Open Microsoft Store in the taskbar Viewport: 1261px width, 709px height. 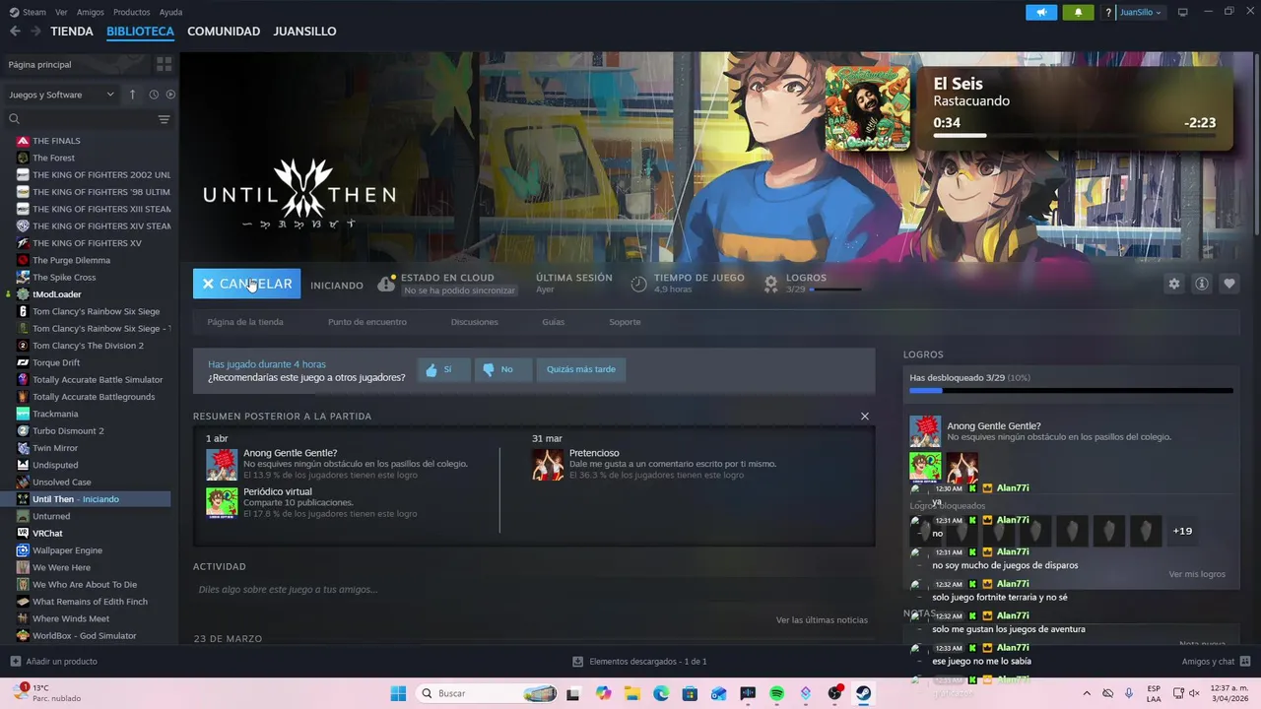[x=690, y=693]
